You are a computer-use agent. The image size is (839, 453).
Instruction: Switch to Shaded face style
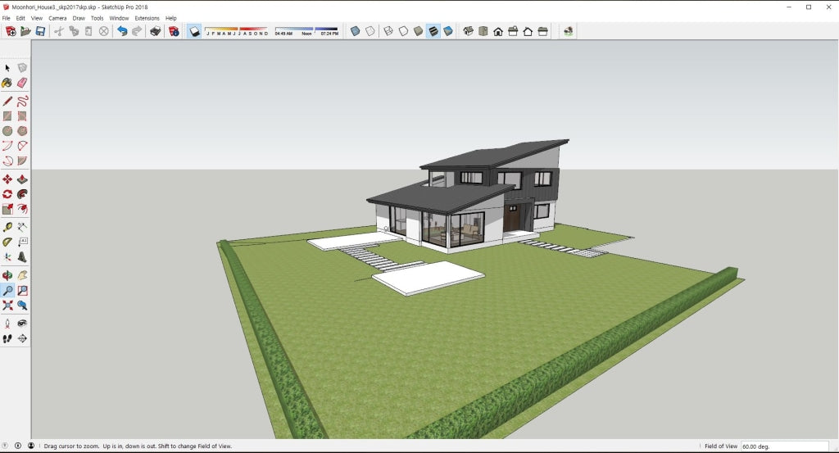tap(419, 32)
